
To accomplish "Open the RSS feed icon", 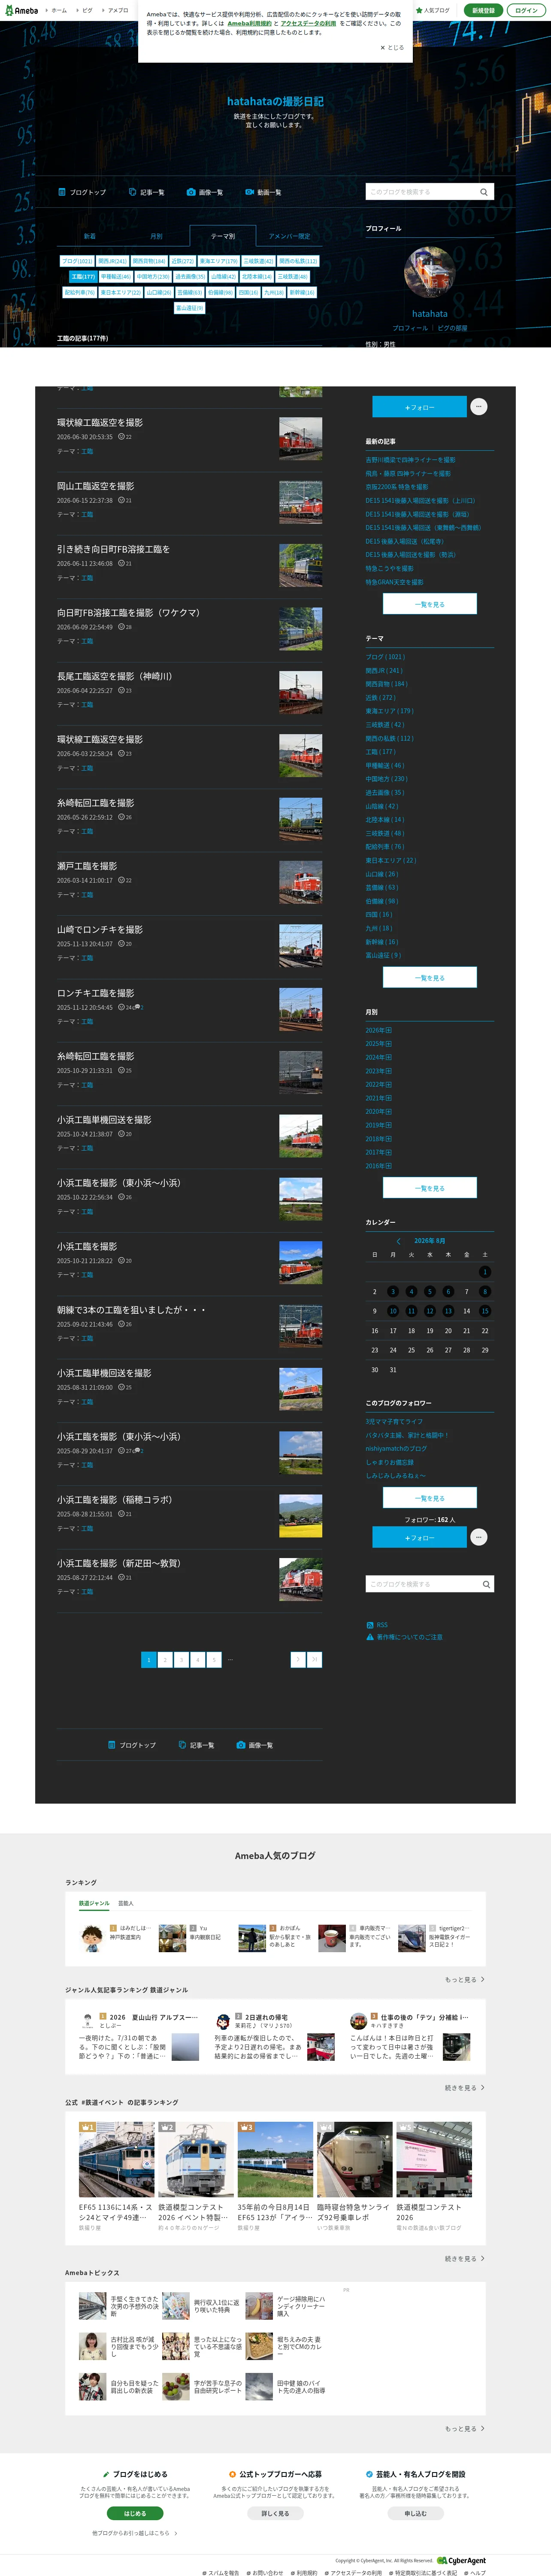I will tap(370, 1625).
